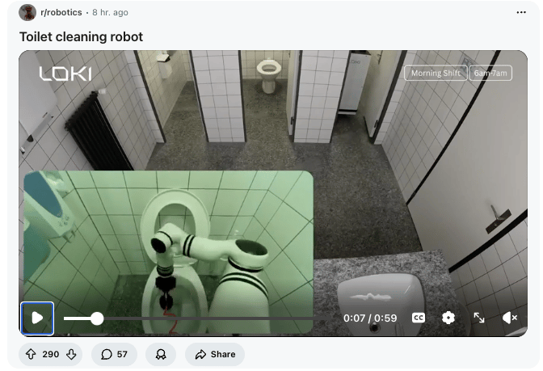Open the 57 comments

click(x=114, y=354)
